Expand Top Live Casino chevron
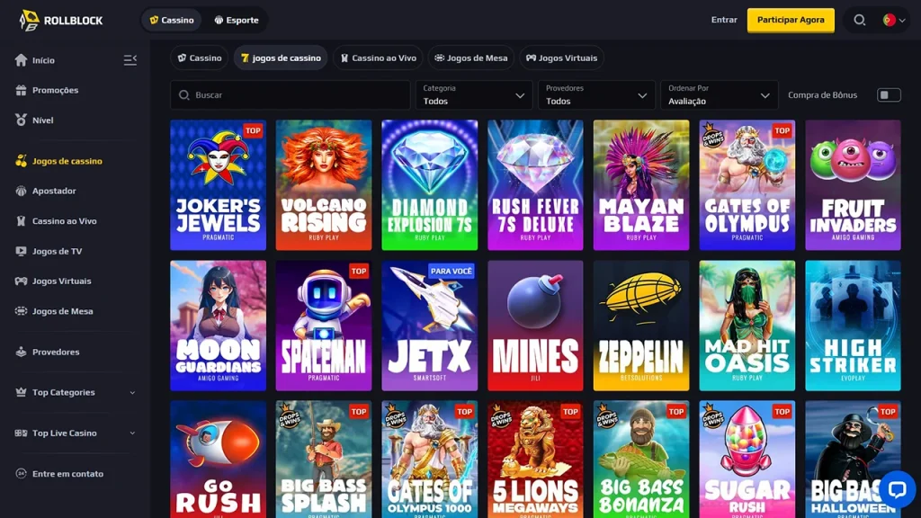 point(132,433)
